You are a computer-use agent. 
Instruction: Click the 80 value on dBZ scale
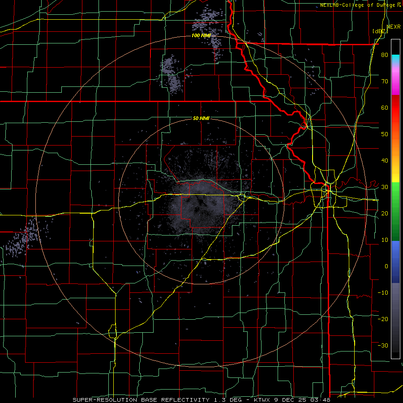pyautogui.click(x=385, y=55)
